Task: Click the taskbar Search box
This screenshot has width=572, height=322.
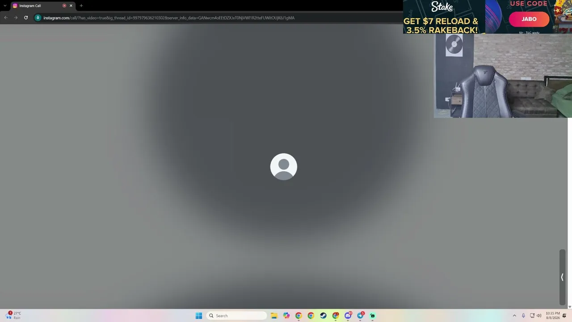Action: point(236,316)
